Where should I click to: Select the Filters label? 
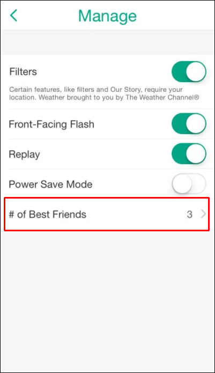23,71
